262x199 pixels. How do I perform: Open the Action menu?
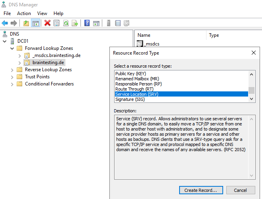[x=24, y=13]
